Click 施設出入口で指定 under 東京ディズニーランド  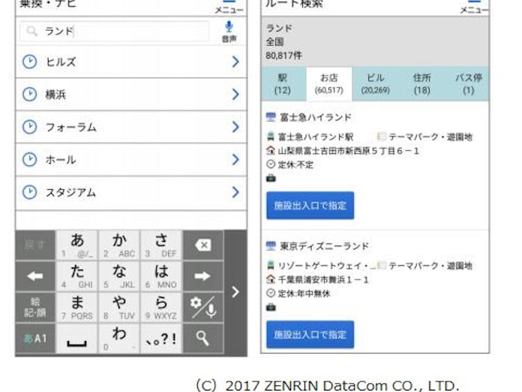tap(310, 334)
